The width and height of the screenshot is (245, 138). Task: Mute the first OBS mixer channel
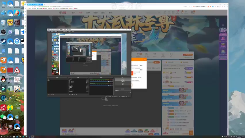point(110,81)
